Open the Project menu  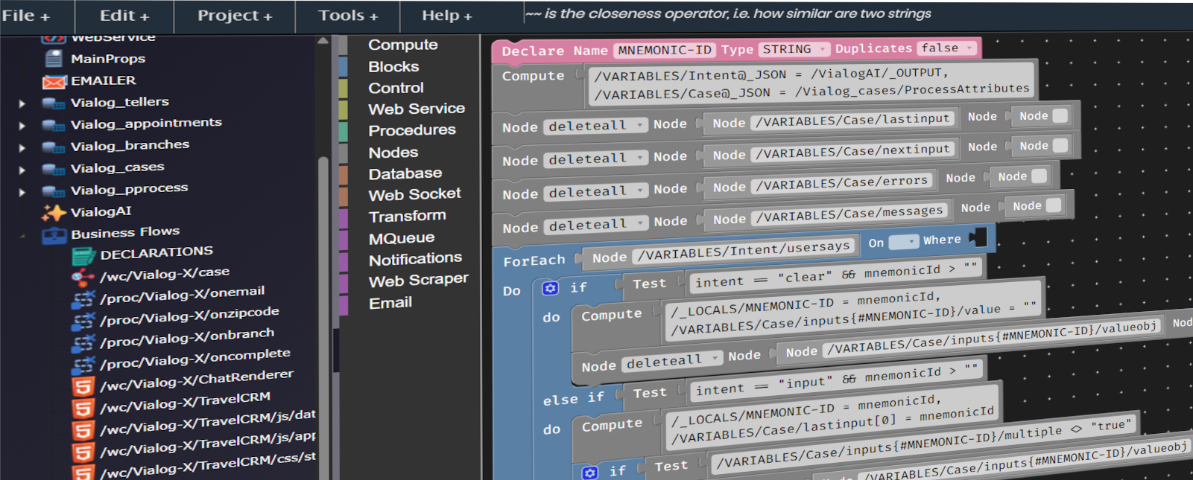(x=235, y=16)
